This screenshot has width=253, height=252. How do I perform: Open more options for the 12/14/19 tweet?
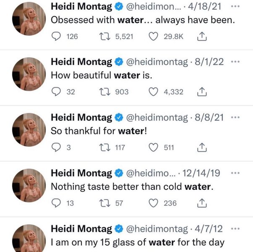coord(235,173)
